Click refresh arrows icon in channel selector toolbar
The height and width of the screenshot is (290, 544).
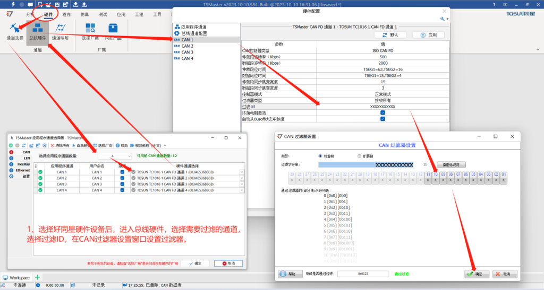[24, 145]
